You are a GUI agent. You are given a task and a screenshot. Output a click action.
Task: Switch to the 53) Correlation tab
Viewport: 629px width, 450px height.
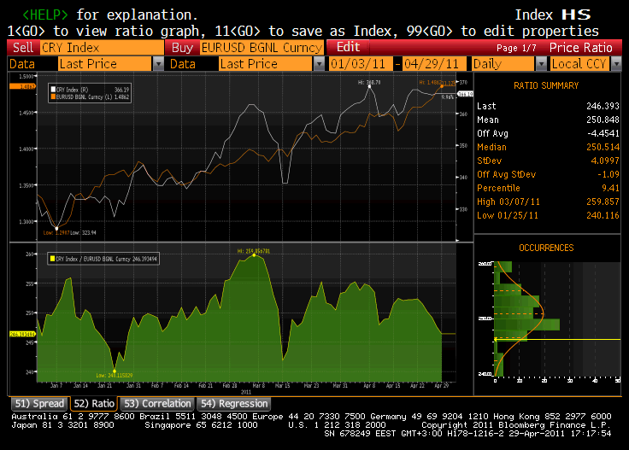coord(157,404)
